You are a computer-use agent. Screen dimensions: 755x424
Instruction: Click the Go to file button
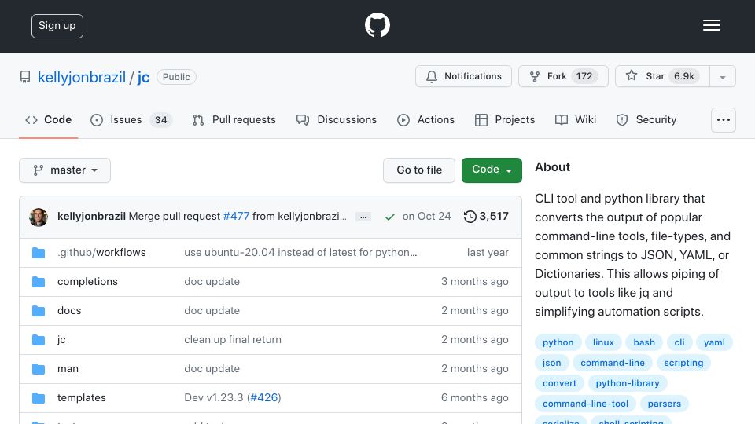pyautogui.click(x=419, y=170)
